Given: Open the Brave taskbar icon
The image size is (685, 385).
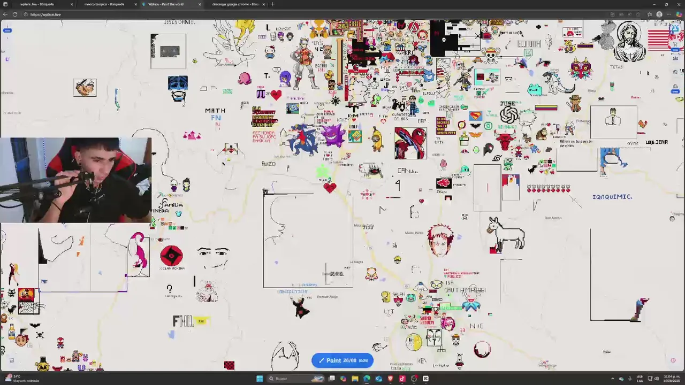Looking at the screenshot, I should point(390,379).
